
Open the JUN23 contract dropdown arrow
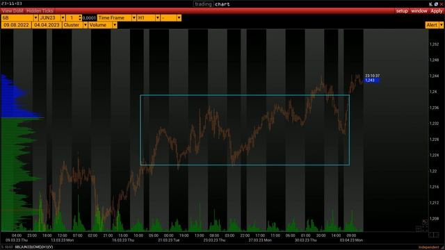tap(63, 18)
